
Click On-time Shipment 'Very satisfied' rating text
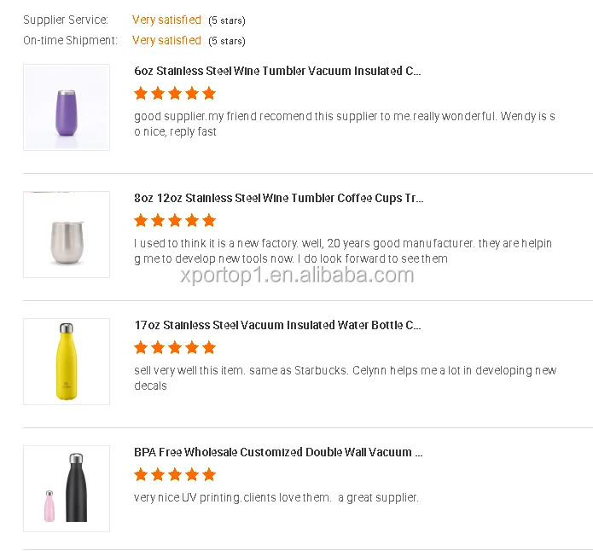tap(166, 40)
